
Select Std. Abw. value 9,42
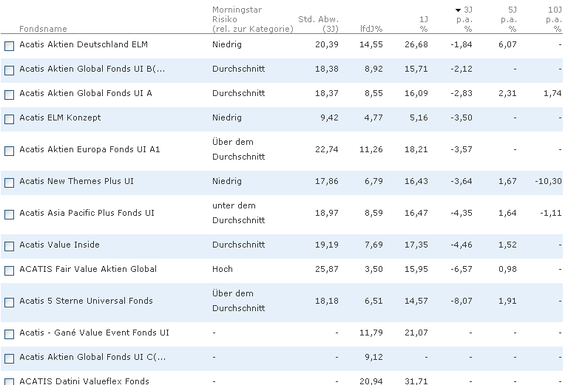point(329,117)
